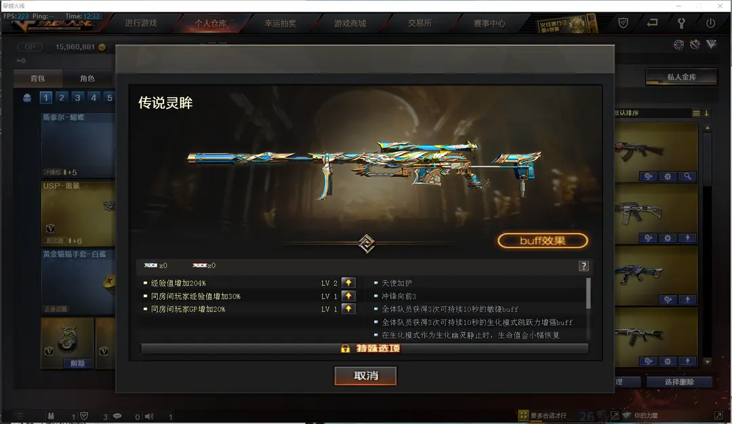Click the gold coin icon beside GP amount
Image resolution: width=732 pixels, height=424 pixels.
click(102, 47)
